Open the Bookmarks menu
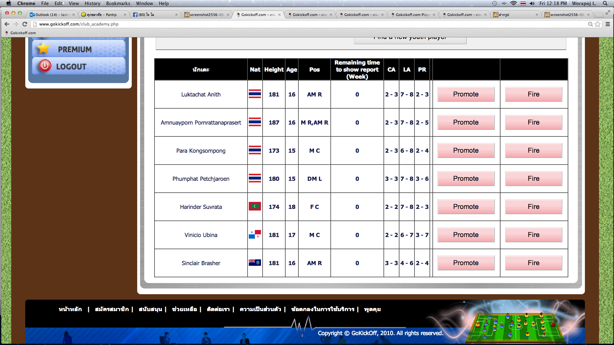 (x=118, y=4)
